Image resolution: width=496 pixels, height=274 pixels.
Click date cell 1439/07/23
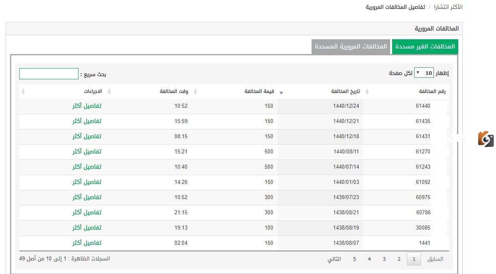coord(346,197)
